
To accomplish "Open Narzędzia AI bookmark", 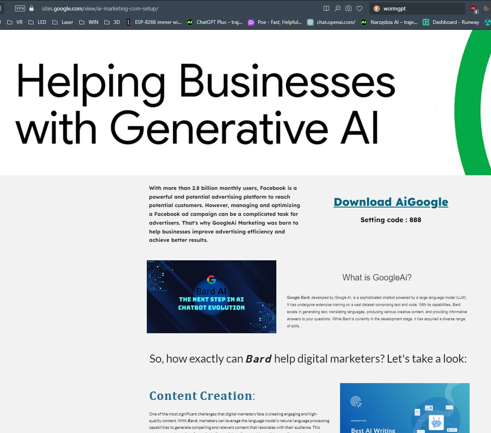I will [389, 22].
